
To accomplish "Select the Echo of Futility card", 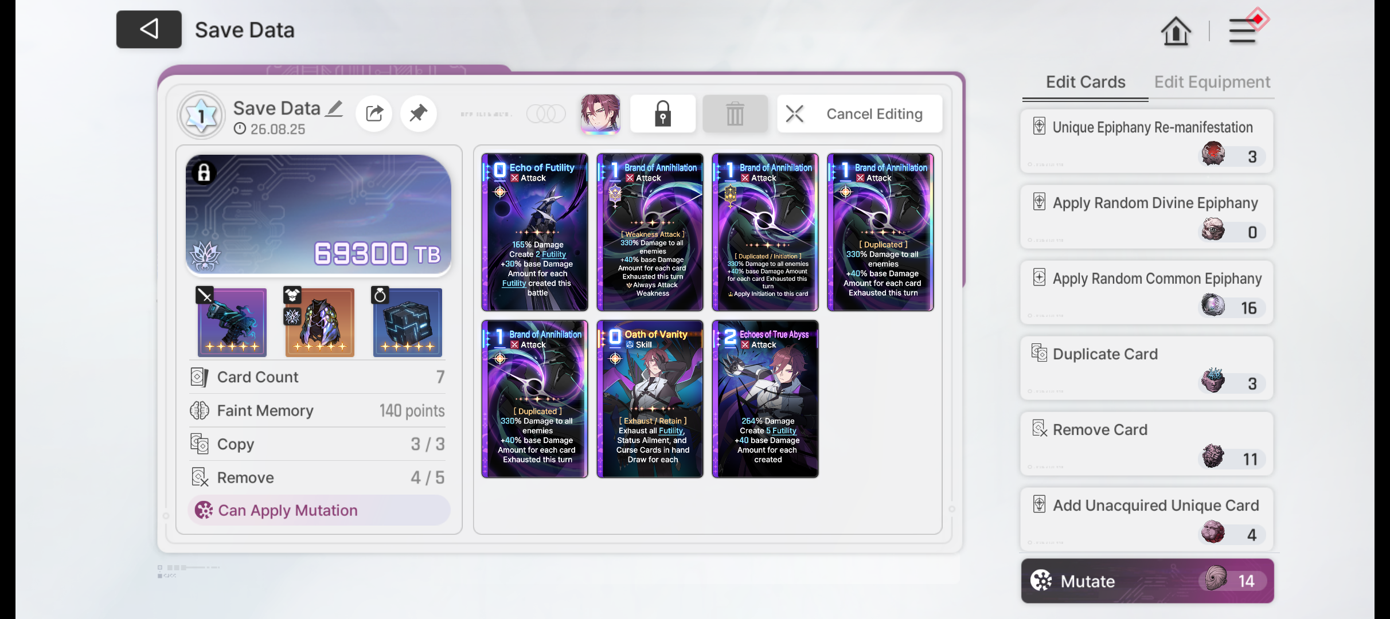I will [x=535, y=232].
